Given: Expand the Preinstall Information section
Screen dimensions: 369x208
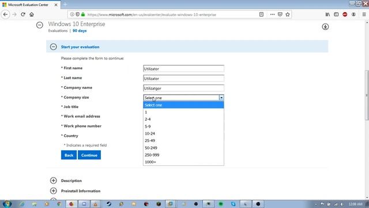Looking at the screenshot, I should [x=54, y=191].
